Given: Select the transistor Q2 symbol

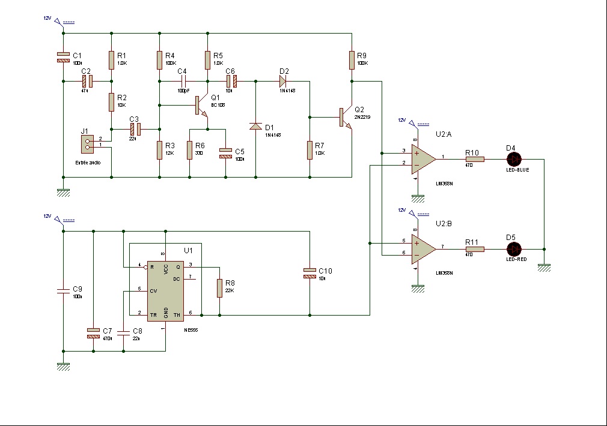Looking at the screenshot, I should 346,118.
